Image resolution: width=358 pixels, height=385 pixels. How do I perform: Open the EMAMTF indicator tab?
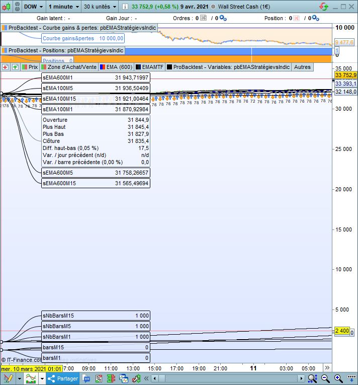(149, 67)
